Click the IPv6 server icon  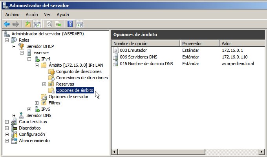(37, 109)
